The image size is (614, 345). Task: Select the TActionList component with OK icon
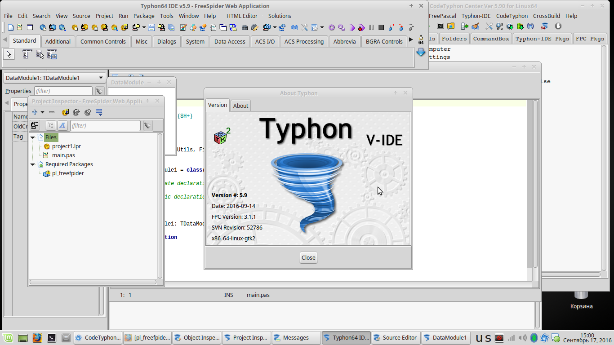52,54
